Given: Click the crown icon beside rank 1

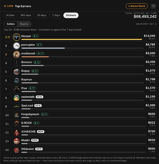Looking at the screenshot, I should [9, 37].
